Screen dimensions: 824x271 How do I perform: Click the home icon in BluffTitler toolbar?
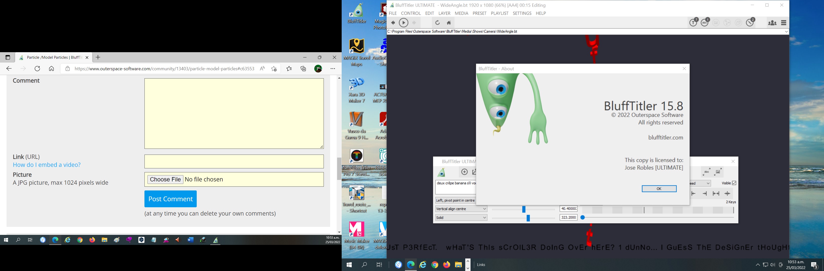point(449,23)
